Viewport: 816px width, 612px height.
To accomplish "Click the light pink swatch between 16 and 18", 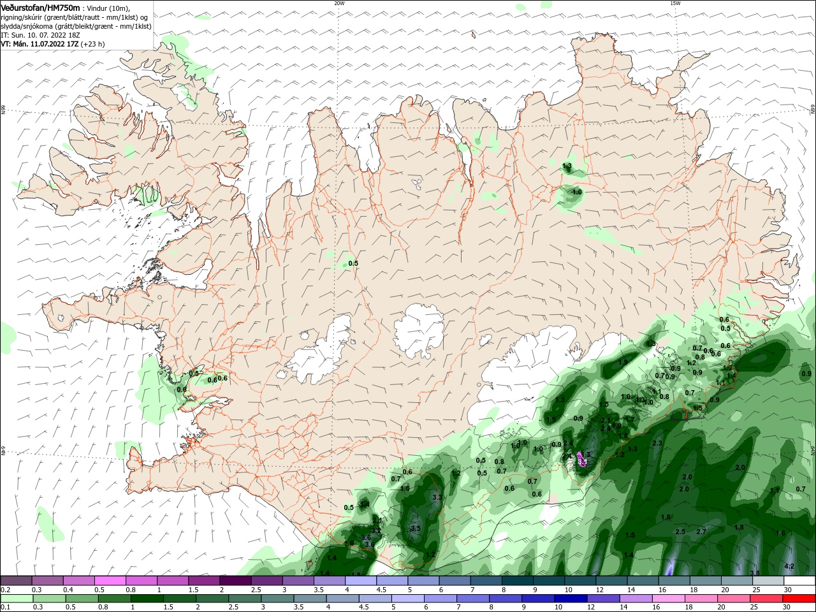I will (669, 599).
